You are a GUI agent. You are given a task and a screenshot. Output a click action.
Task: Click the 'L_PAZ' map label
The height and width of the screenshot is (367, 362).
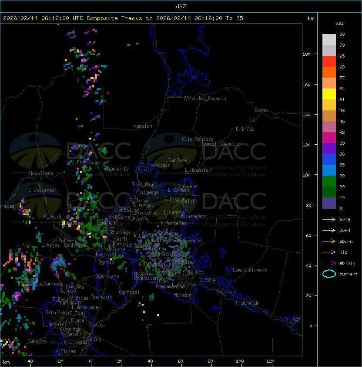pos(294,320)
